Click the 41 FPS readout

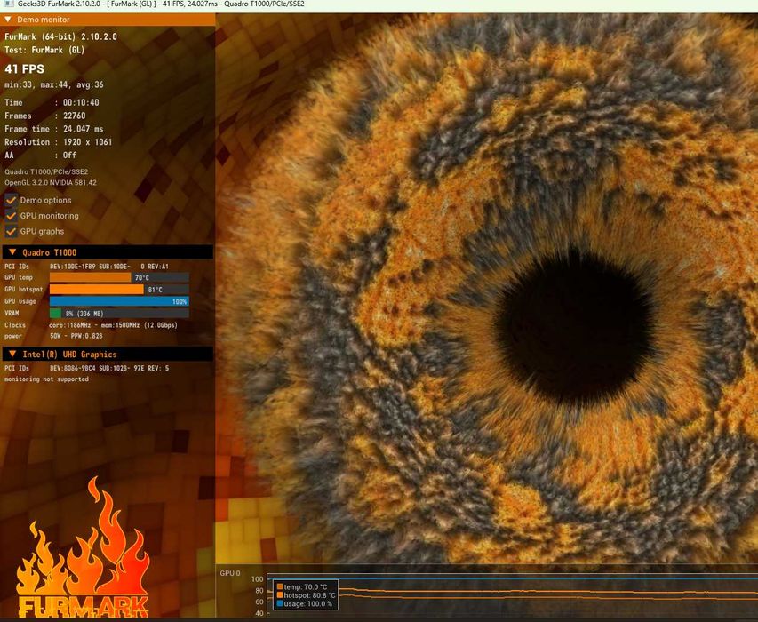[24, 69]
